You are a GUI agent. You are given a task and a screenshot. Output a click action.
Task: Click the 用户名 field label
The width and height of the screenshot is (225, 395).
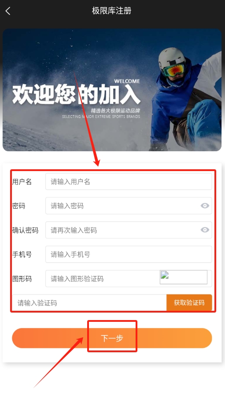[x=22, y=182]
